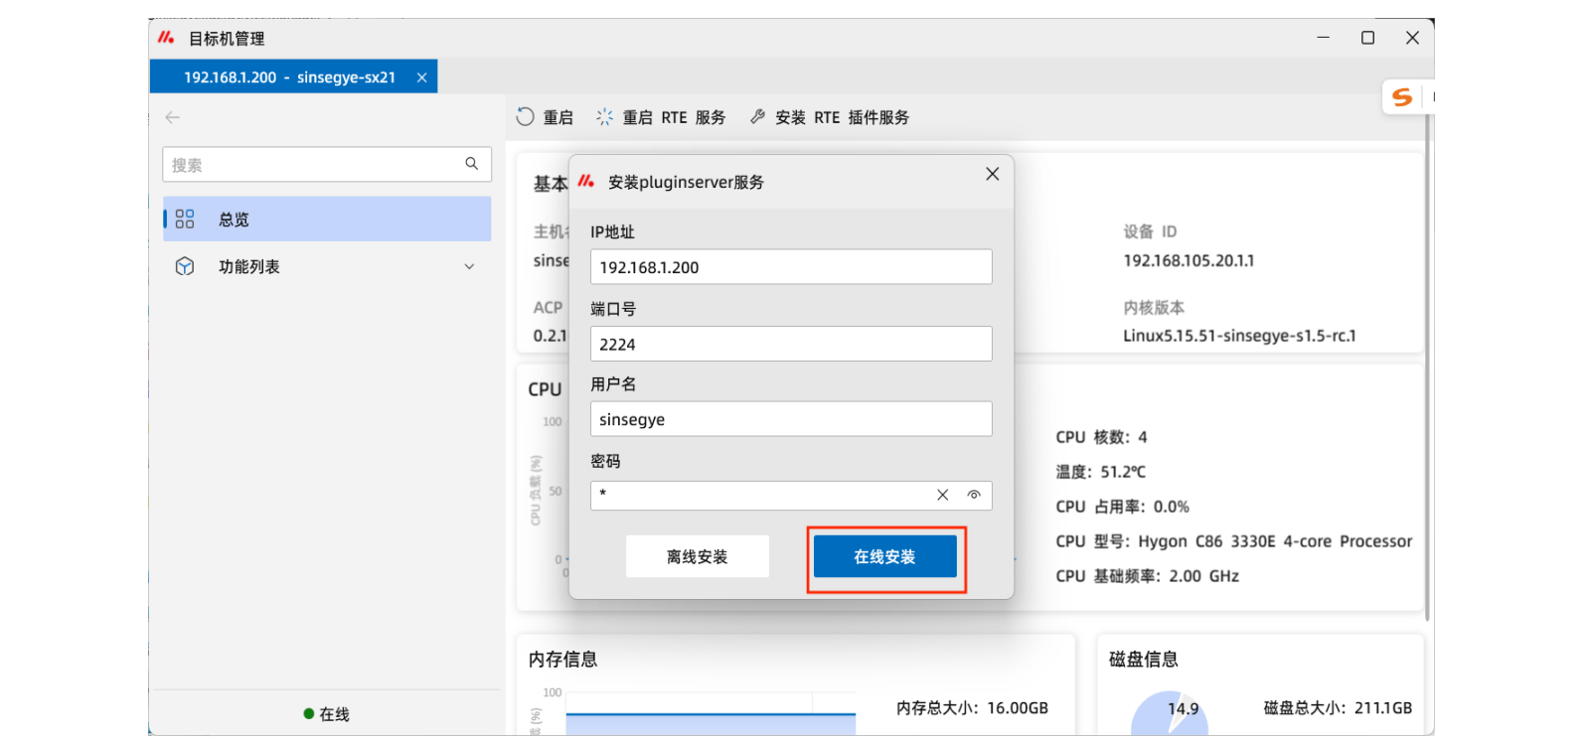Click the 端口号 input field
Screen dimensions: 1588x744
791,344
